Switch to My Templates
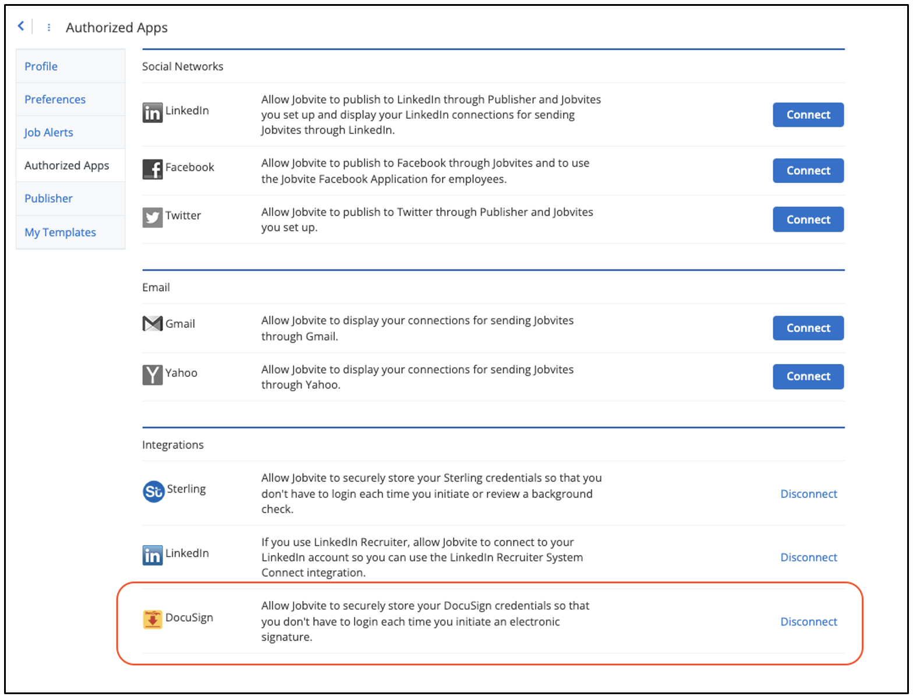 (60, 232)
